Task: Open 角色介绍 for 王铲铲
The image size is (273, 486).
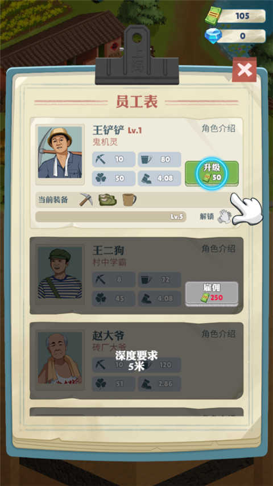Action: pyautogui.click(x=218, y=129)
